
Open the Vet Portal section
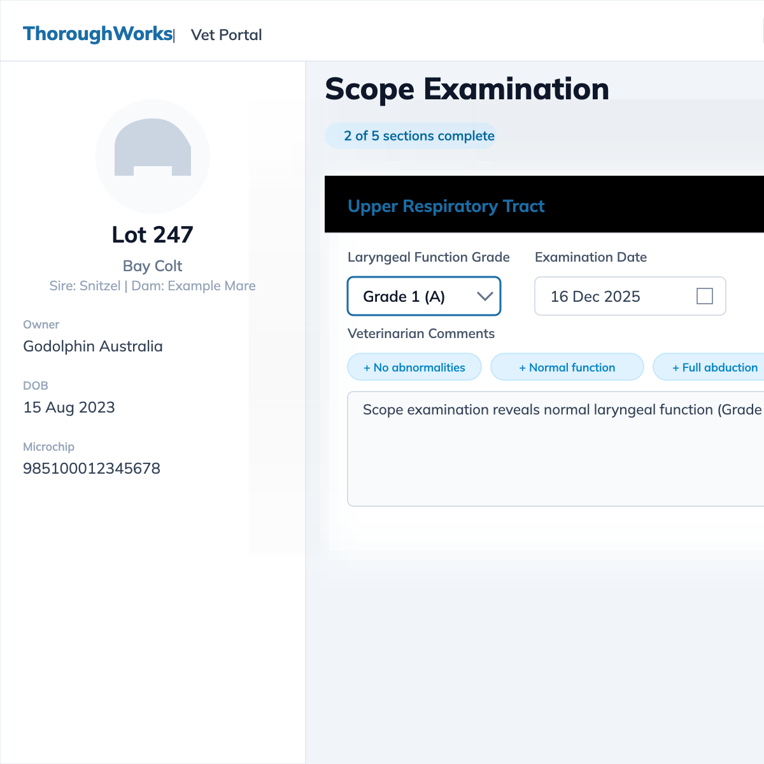[x=226, y=35]
